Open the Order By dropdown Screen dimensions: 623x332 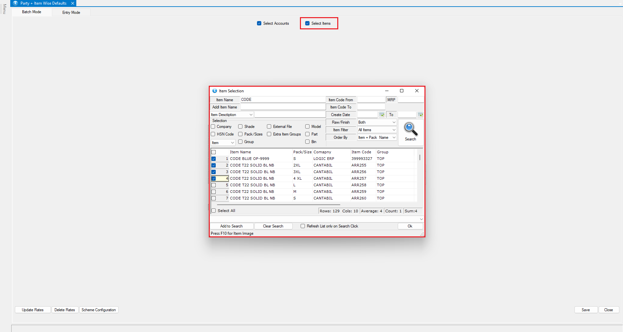(x=394, y=137)
